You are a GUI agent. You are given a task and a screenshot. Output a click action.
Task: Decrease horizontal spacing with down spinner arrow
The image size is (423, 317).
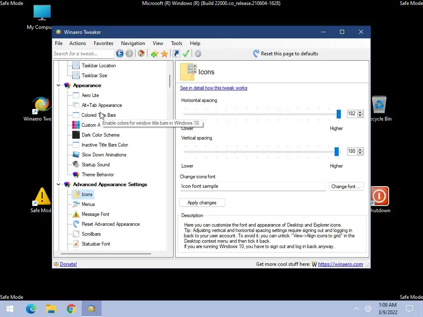pos(360,116)
